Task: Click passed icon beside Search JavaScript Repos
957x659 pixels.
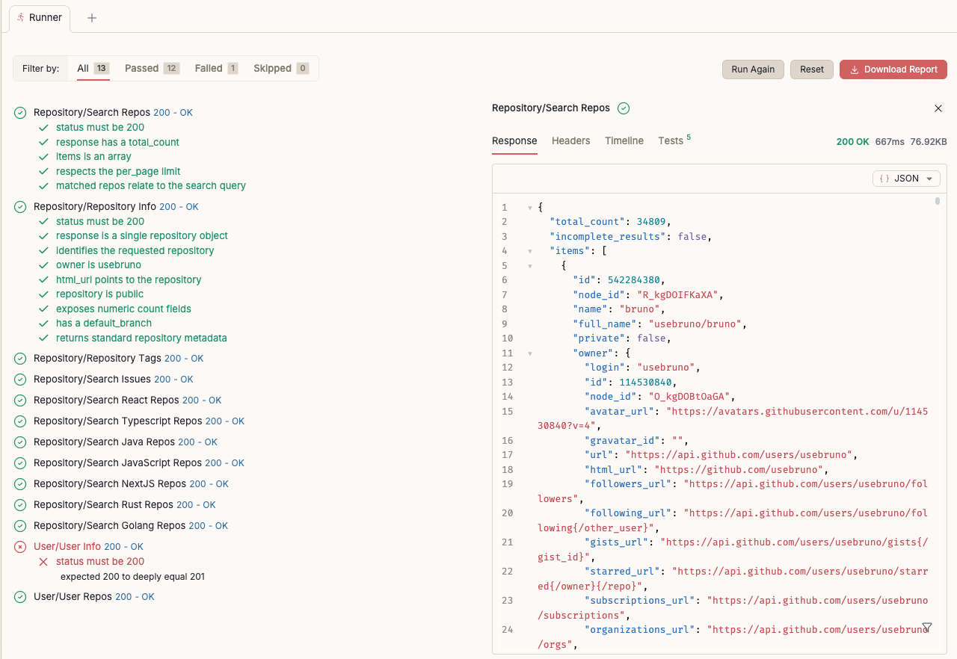Action: (20, 463)
